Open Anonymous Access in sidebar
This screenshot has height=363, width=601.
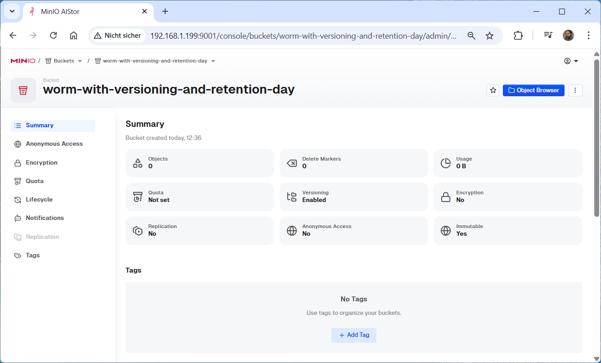point(54,144)
